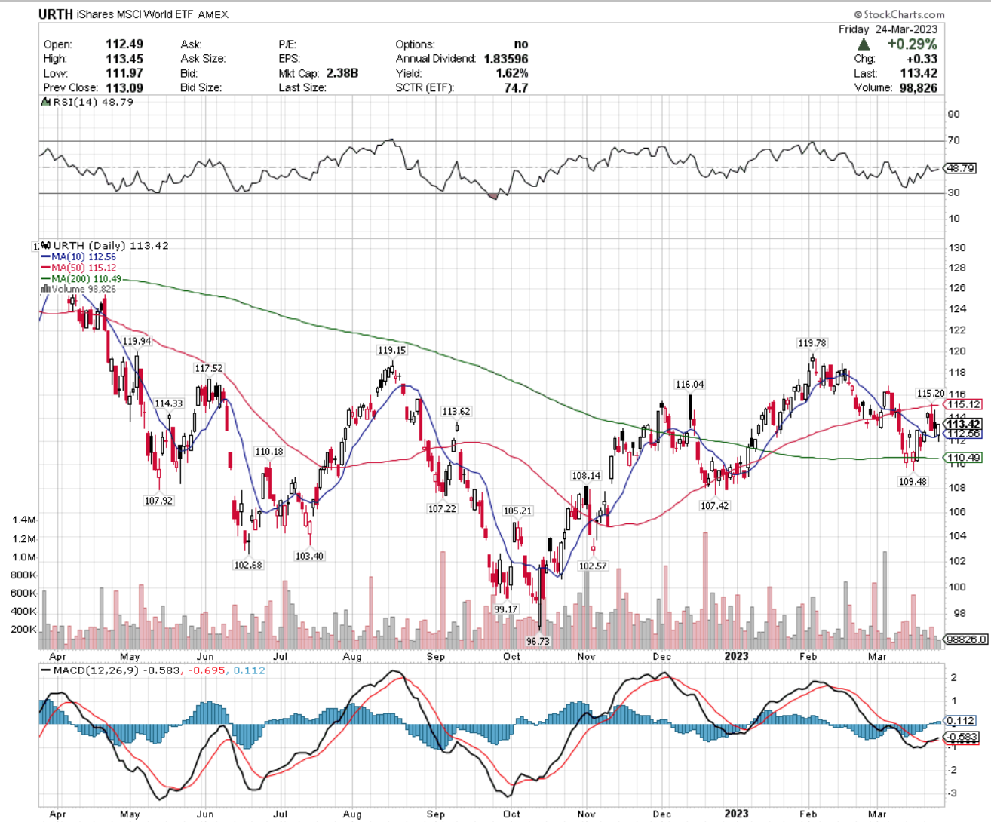Click the 1.4M volume scale label
Viewport: 991px width, 822px height.
tap(24, 520)
